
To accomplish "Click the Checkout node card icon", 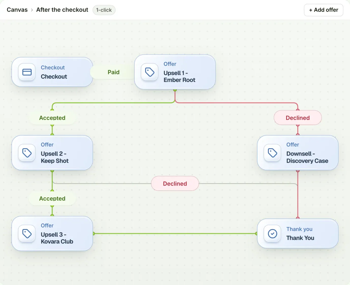I will pos(27,72).
